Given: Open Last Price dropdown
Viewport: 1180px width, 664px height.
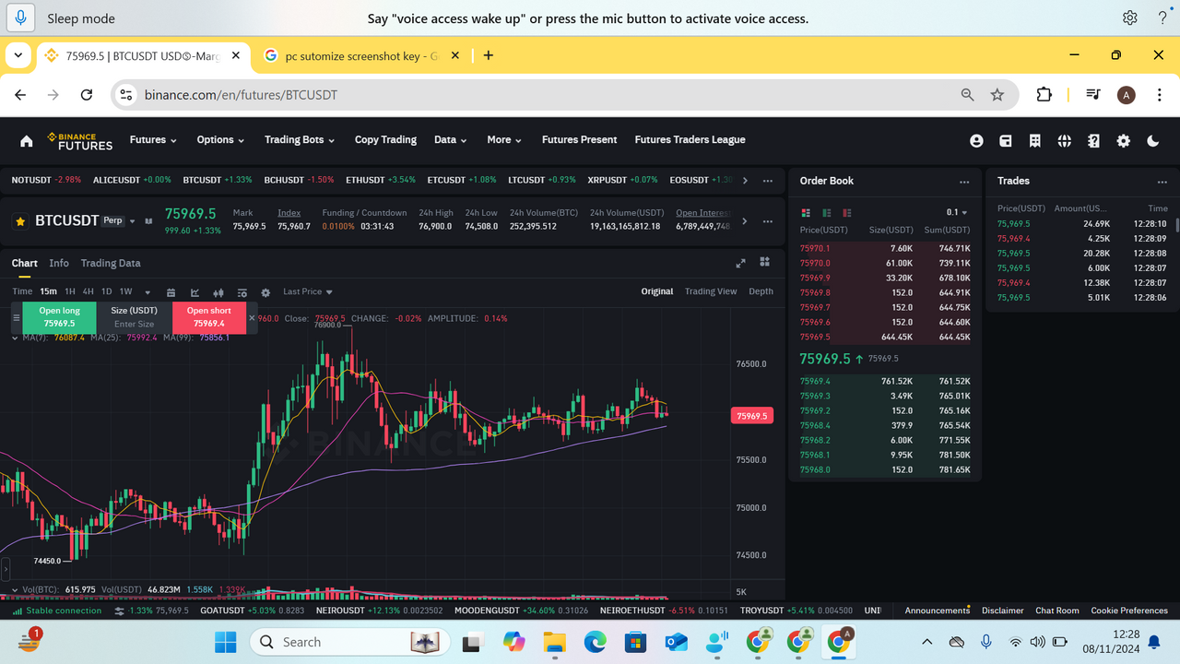Looking at the screenshot, I should click(x=308, y=292).
